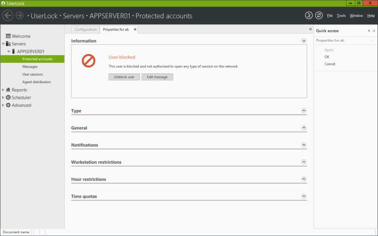Expand the Advanced tree node

(x=3, y=105)
